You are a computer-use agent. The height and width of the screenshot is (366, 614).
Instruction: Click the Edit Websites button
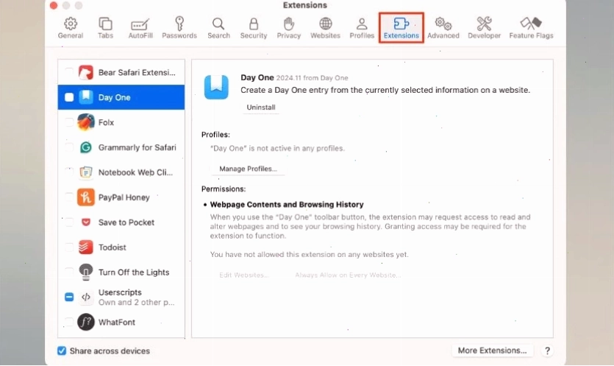pos(243,275)
